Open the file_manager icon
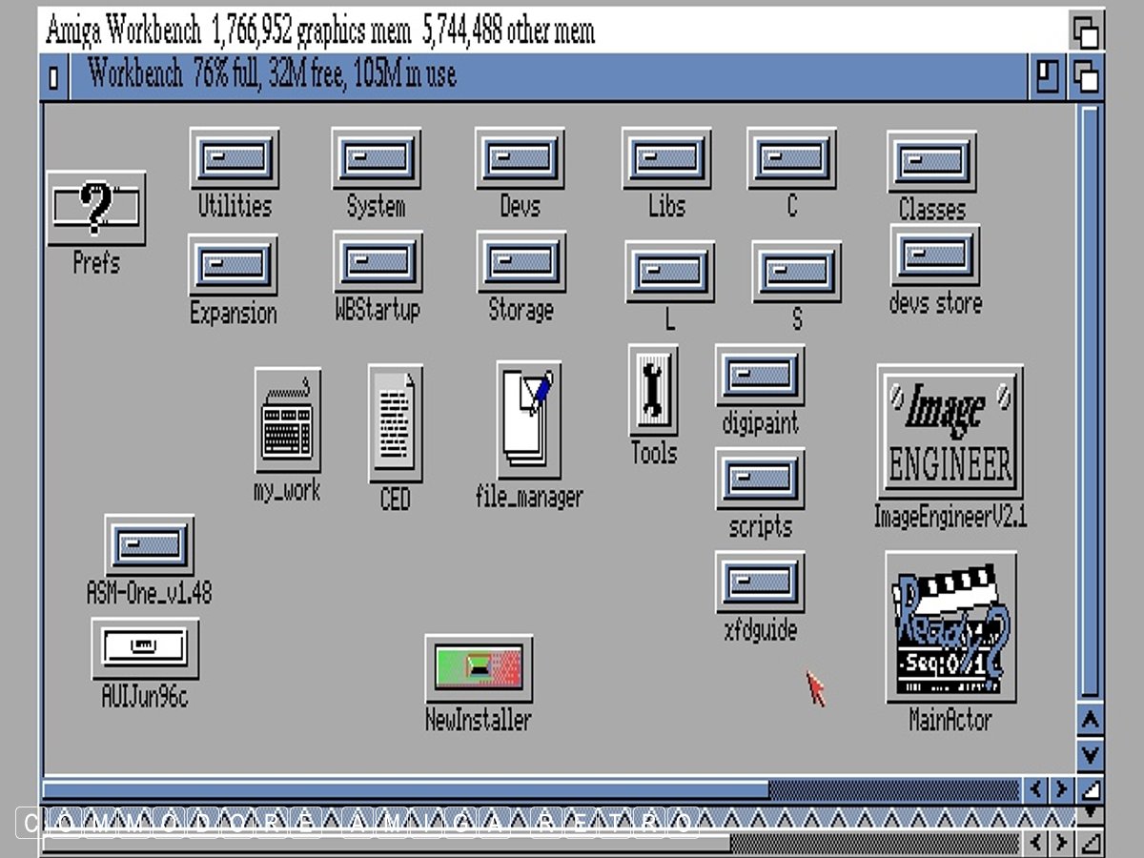Viewport: 1144px width, 858px height. click(529, 416)
